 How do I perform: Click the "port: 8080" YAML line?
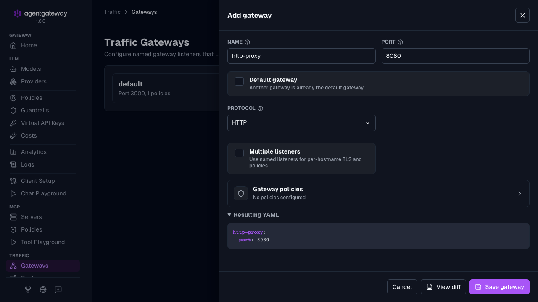[x=254, y=240]
